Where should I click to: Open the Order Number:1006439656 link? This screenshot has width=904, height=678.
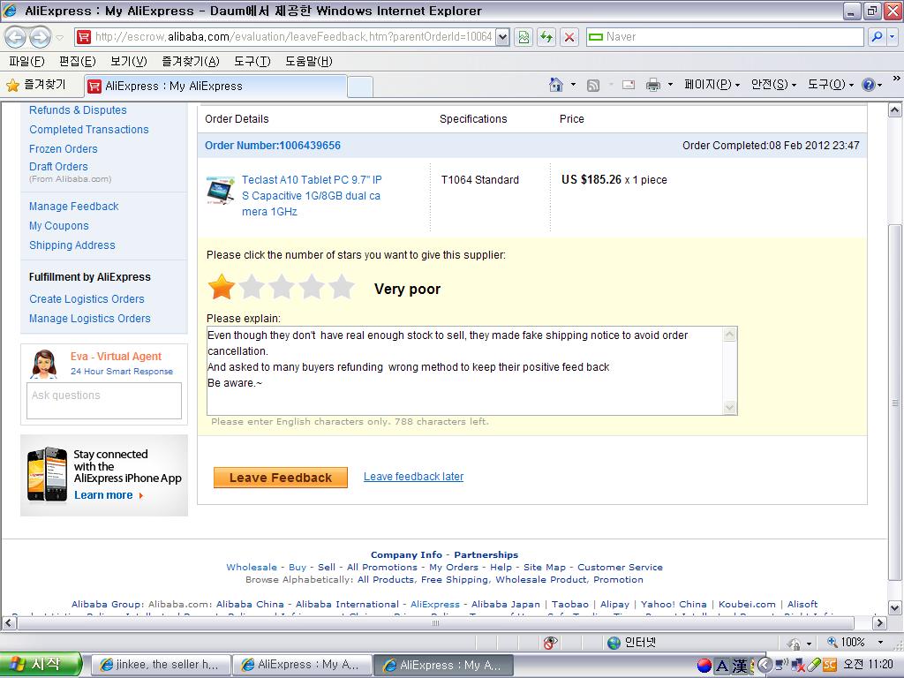[273, 146]
